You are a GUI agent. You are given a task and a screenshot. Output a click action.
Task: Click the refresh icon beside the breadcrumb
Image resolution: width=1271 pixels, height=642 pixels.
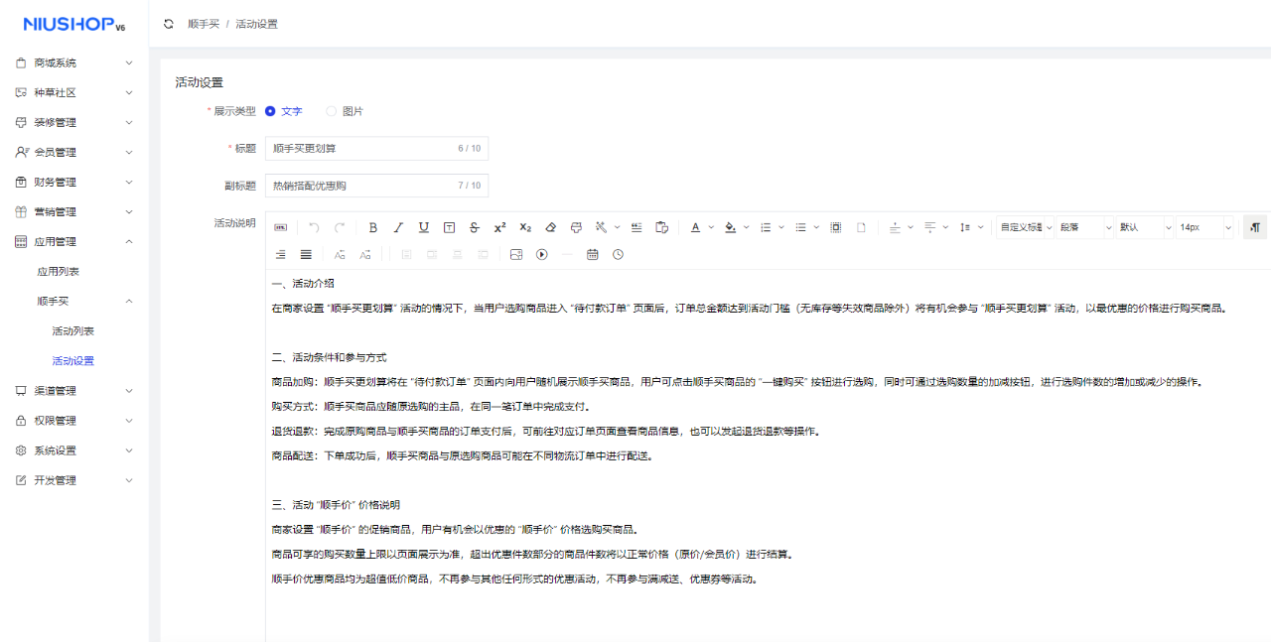point(169,24)
